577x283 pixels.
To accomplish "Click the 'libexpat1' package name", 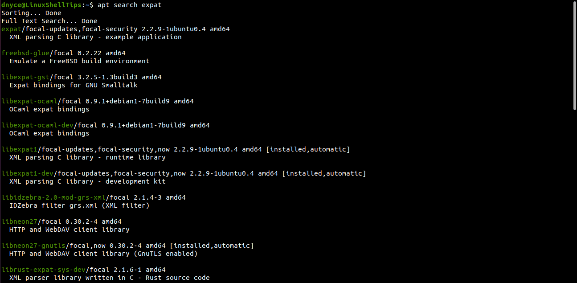I will coord(19,149).
